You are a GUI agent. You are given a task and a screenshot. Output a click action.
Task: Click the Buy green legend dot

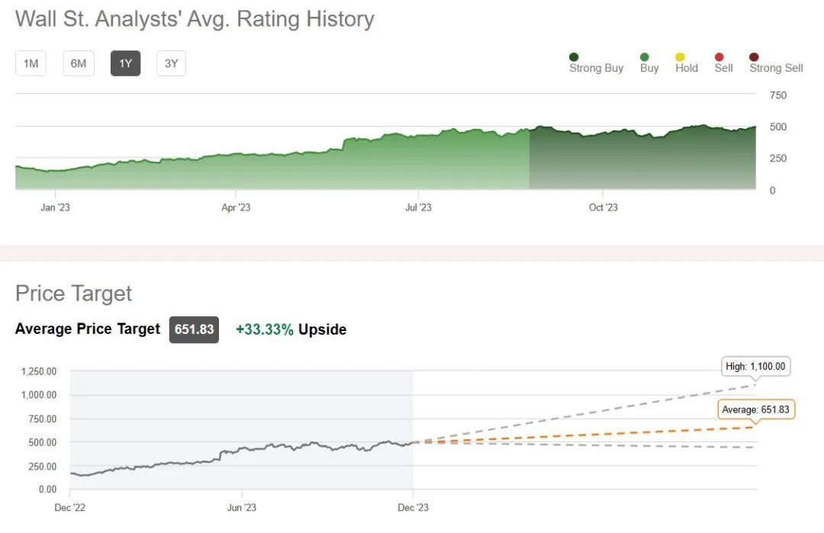645,56
